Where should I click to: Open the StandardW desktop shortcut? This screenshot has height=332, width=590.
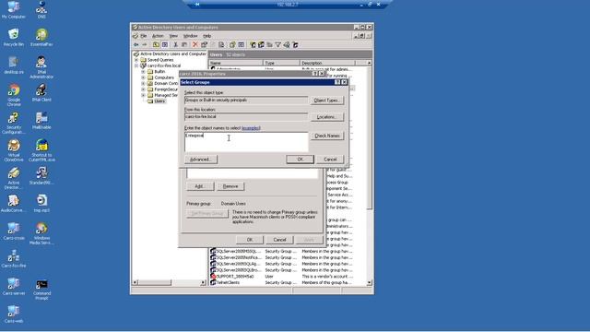coord(41,176)
